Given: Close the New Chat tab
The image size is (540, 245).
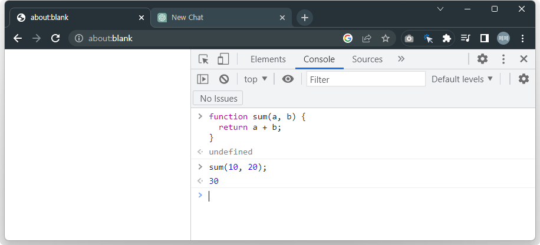Looking at the screenshot, I should (282, 18).
